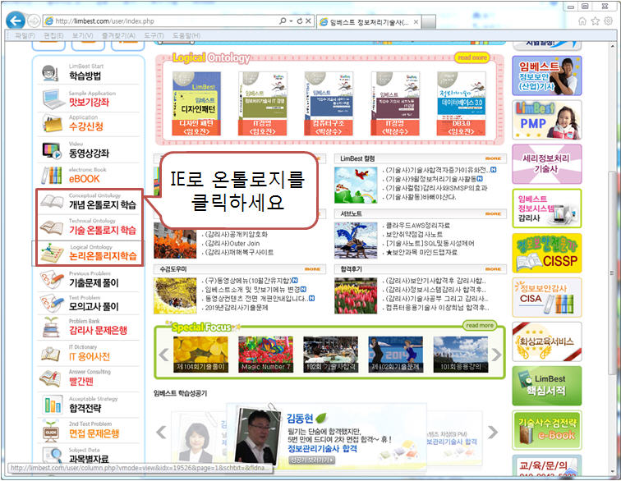This screenshot has width=621, height=481.
Task: Click MORE in 서브노트 section
Action: (494, 213)
